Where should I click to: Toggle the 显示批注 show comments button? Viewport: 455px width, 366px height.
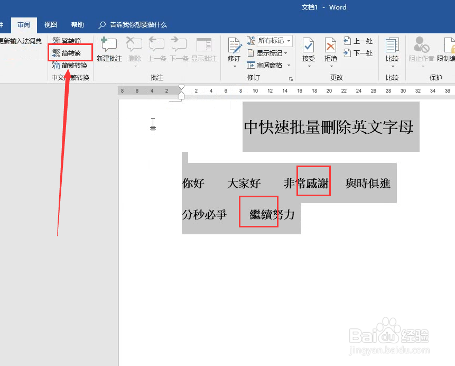204,50
